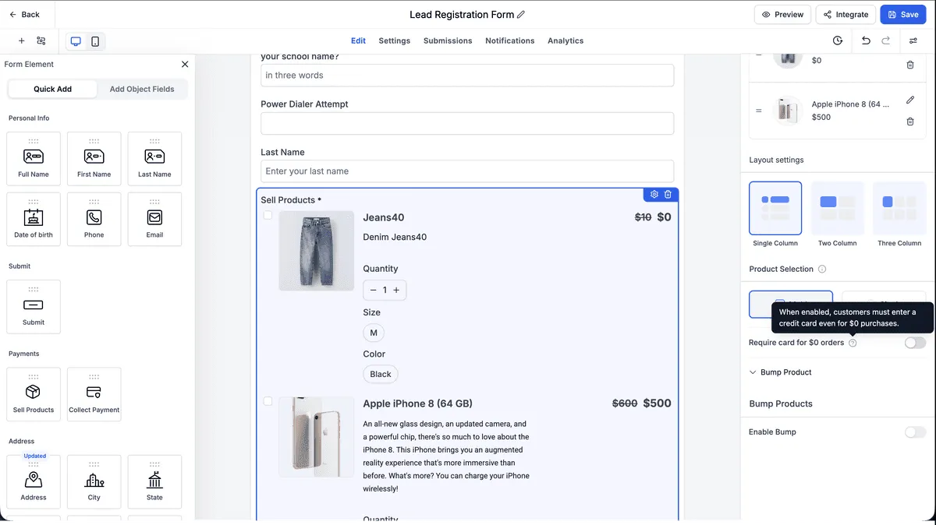This screenshot has width=936, height=525.
Task: Click the Product Selection info icon
Action: [x=822, y=270]
